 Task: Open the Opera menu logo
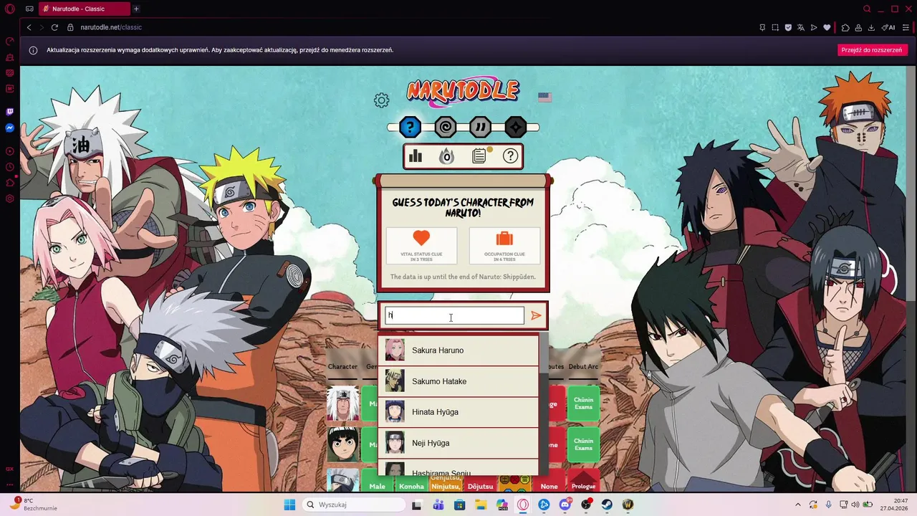pyautogui.click(x=9, y=9)
